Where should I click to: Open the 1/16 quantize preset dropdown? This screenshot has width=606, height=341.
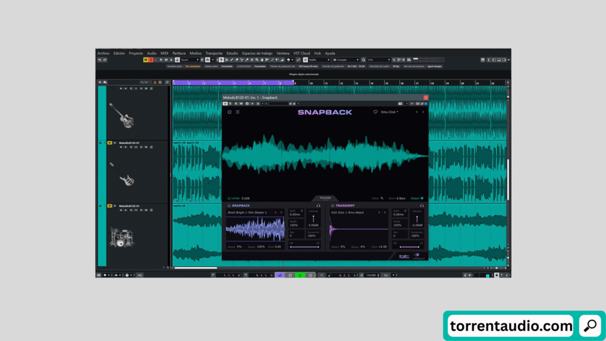tap(378, 60)
